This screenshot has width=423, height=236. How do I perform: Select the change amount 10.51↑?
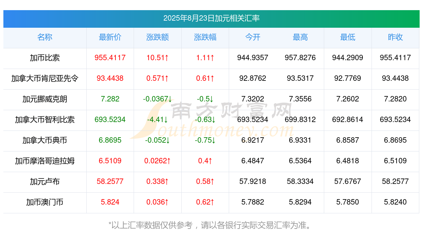[x=158, y=58]
